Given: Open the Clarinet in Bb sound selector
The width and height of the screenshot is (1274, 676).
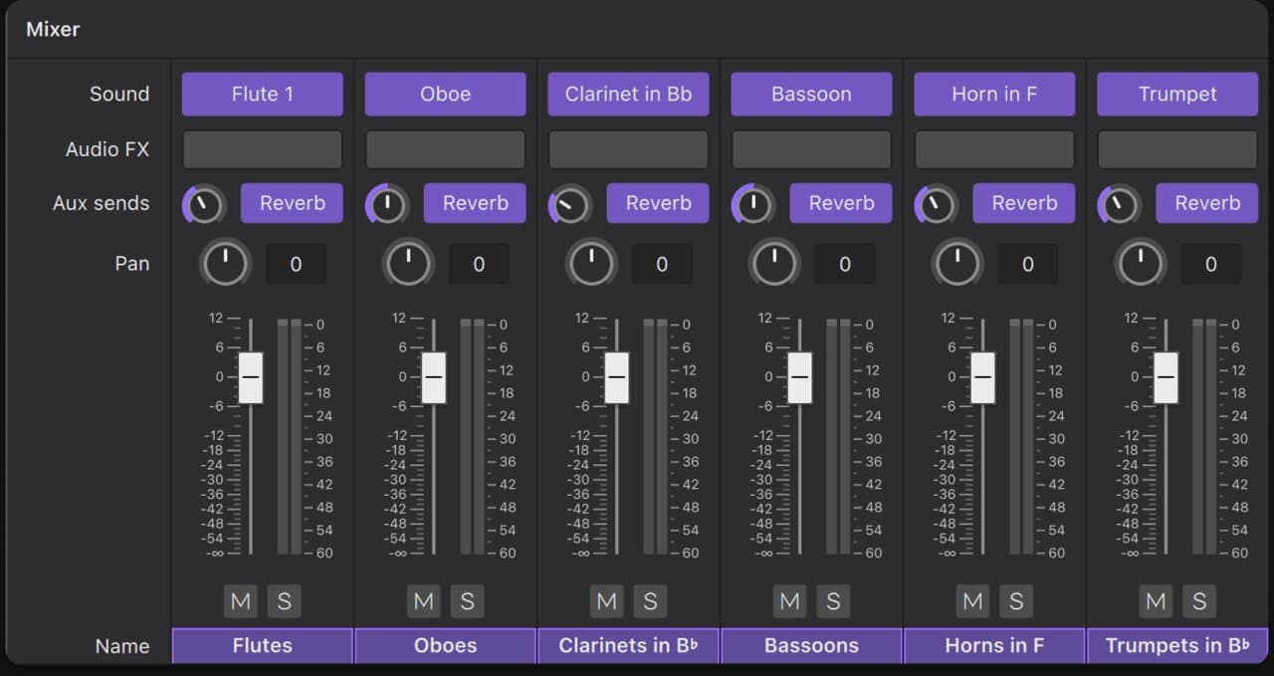Looking at the screenshot, I should pos(629,95).
